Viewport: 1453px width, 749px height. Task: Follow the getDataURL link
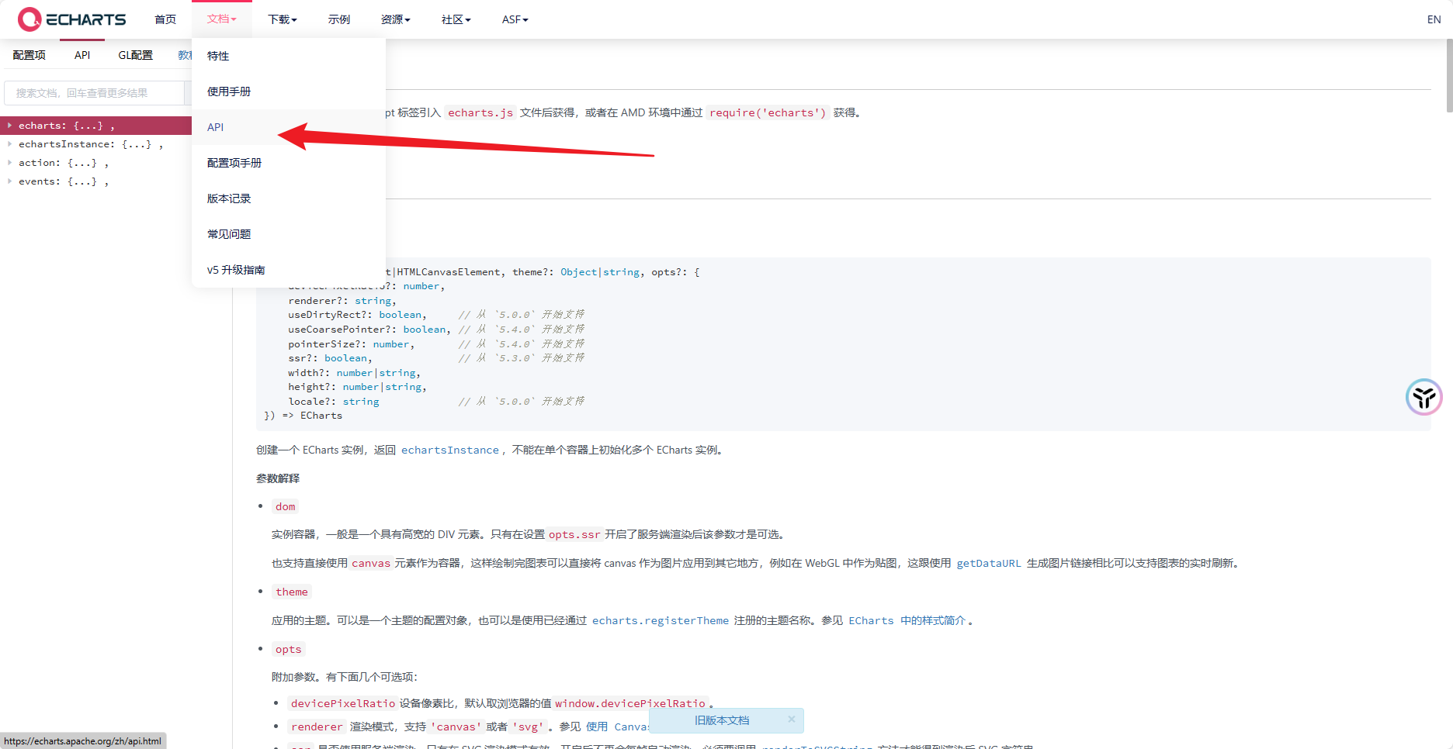(x=989, y=563)
